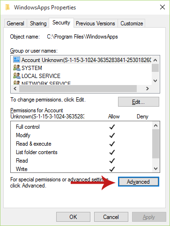
Task: Click the Read & execute permission row
Action: [x=81, y=144]
